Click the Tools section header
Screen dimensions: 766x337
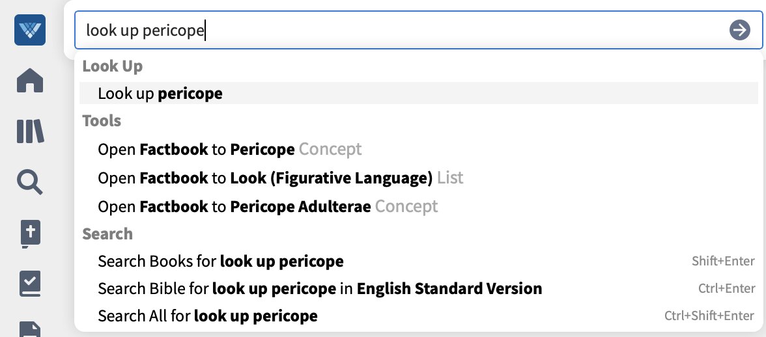102,121
